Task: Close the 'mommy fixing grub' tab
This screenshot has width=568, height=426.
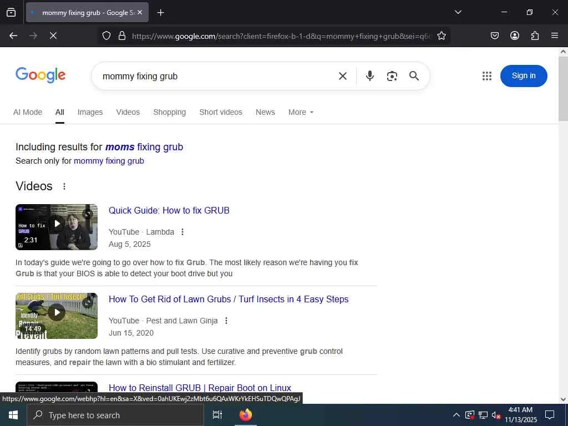Action: (x=140, y=13)
